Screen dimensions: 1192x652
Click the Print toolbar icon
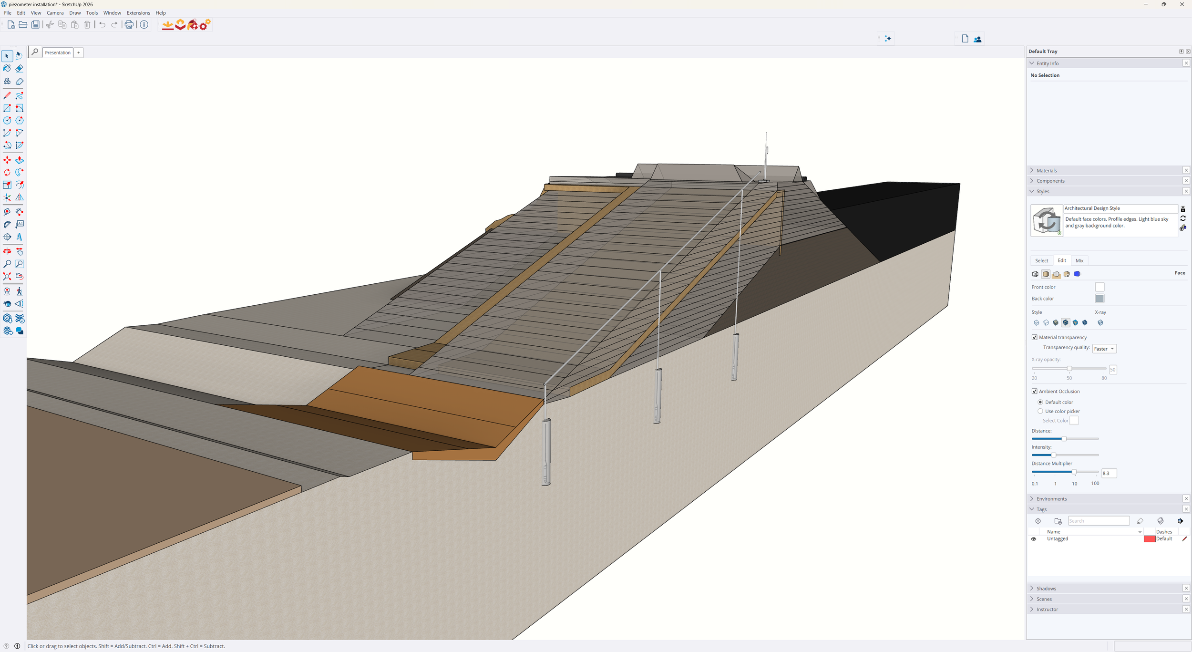click(129, 25)
